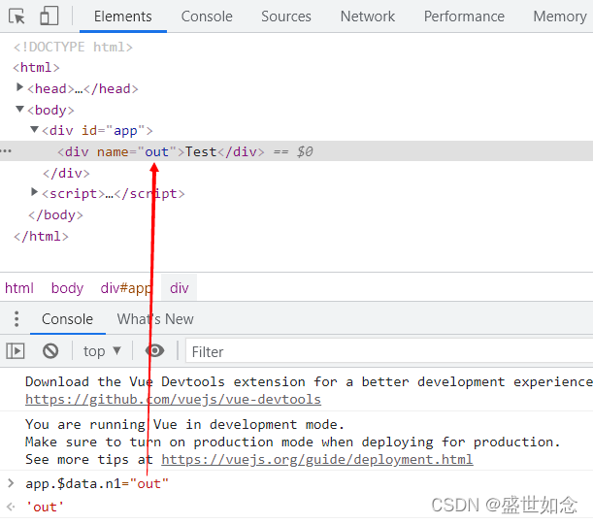Click the "Download the Vue Devtools" message
Image resolution: width=593 pixels, height=524 pixels.
(309, 381)
